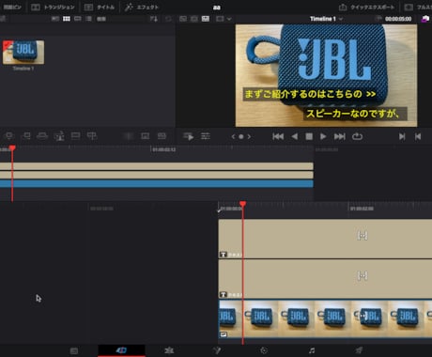Screen dimensions: 432x357
Task: Toggle loop playback
Action: pos(357,136)
